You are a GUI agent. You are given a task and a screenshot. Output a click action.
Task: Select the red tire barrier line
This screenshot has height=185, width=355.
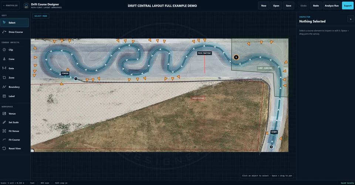coord(204,64)
